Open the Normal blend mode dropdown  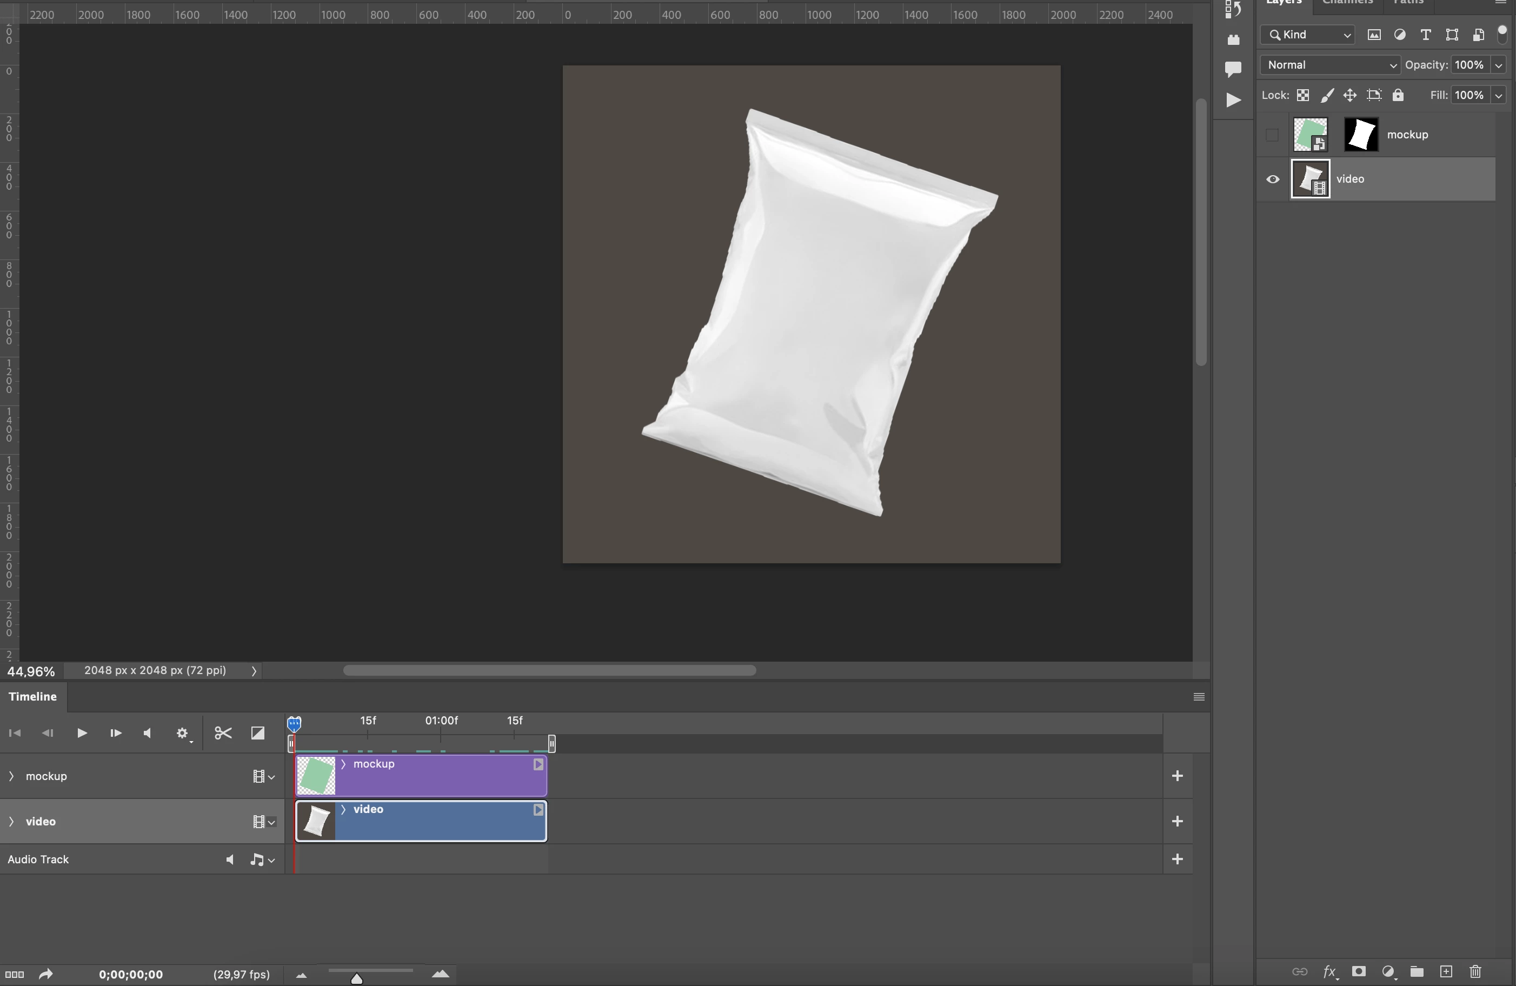coord(1329,65)
